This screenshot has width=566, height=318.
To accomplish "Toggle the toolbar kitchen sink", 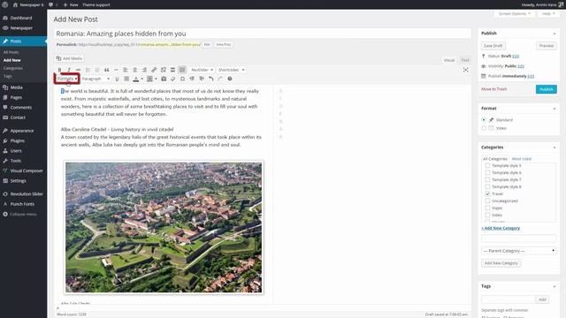I will (182, 70).
